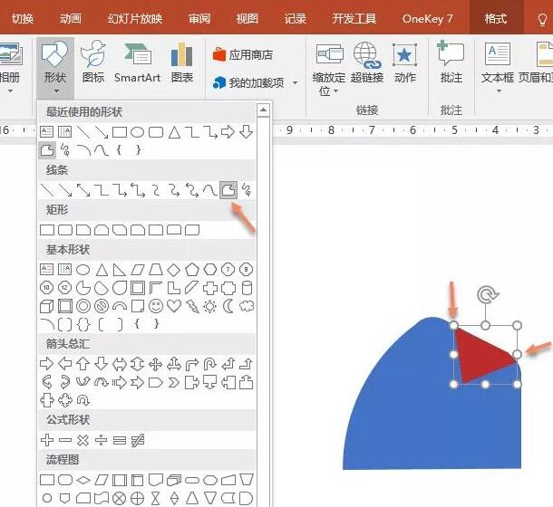Select the U-turn arrow in 箭头总汇

point(210,364)
